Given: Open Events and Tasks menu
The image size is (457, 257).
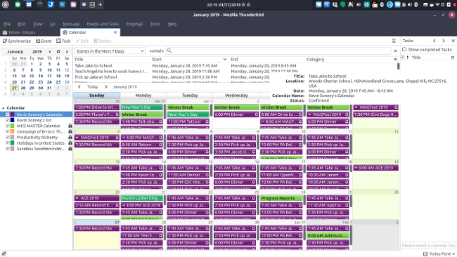Looking at the screenshot, I should point(103,24).
